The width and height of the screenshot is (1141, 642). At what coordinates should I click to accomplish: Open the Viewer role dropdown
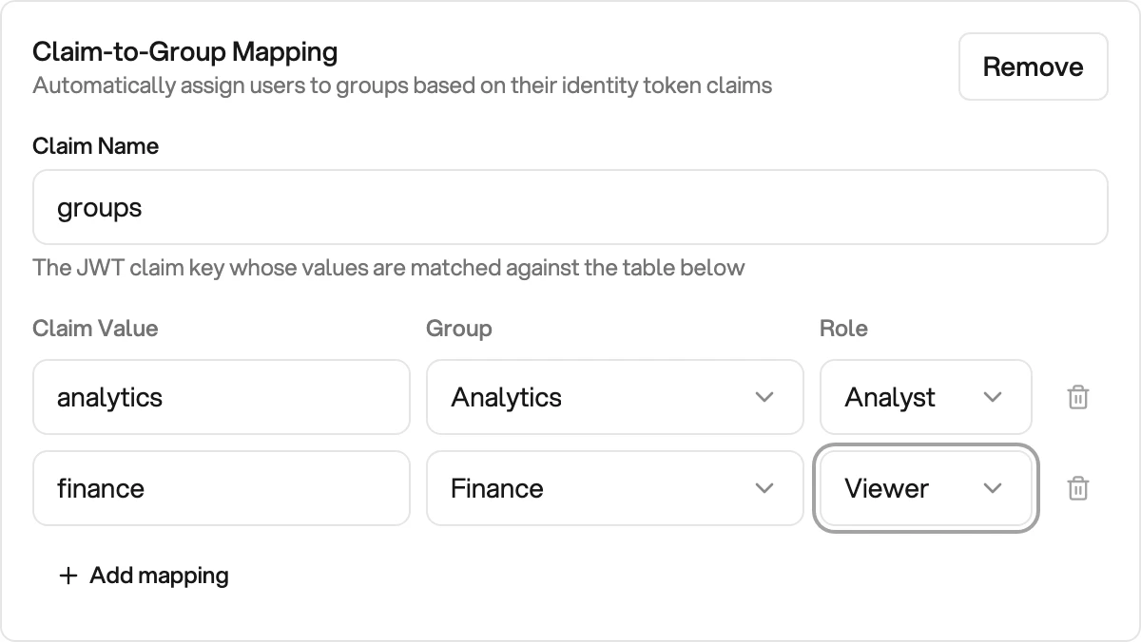(x=926, y=488)
